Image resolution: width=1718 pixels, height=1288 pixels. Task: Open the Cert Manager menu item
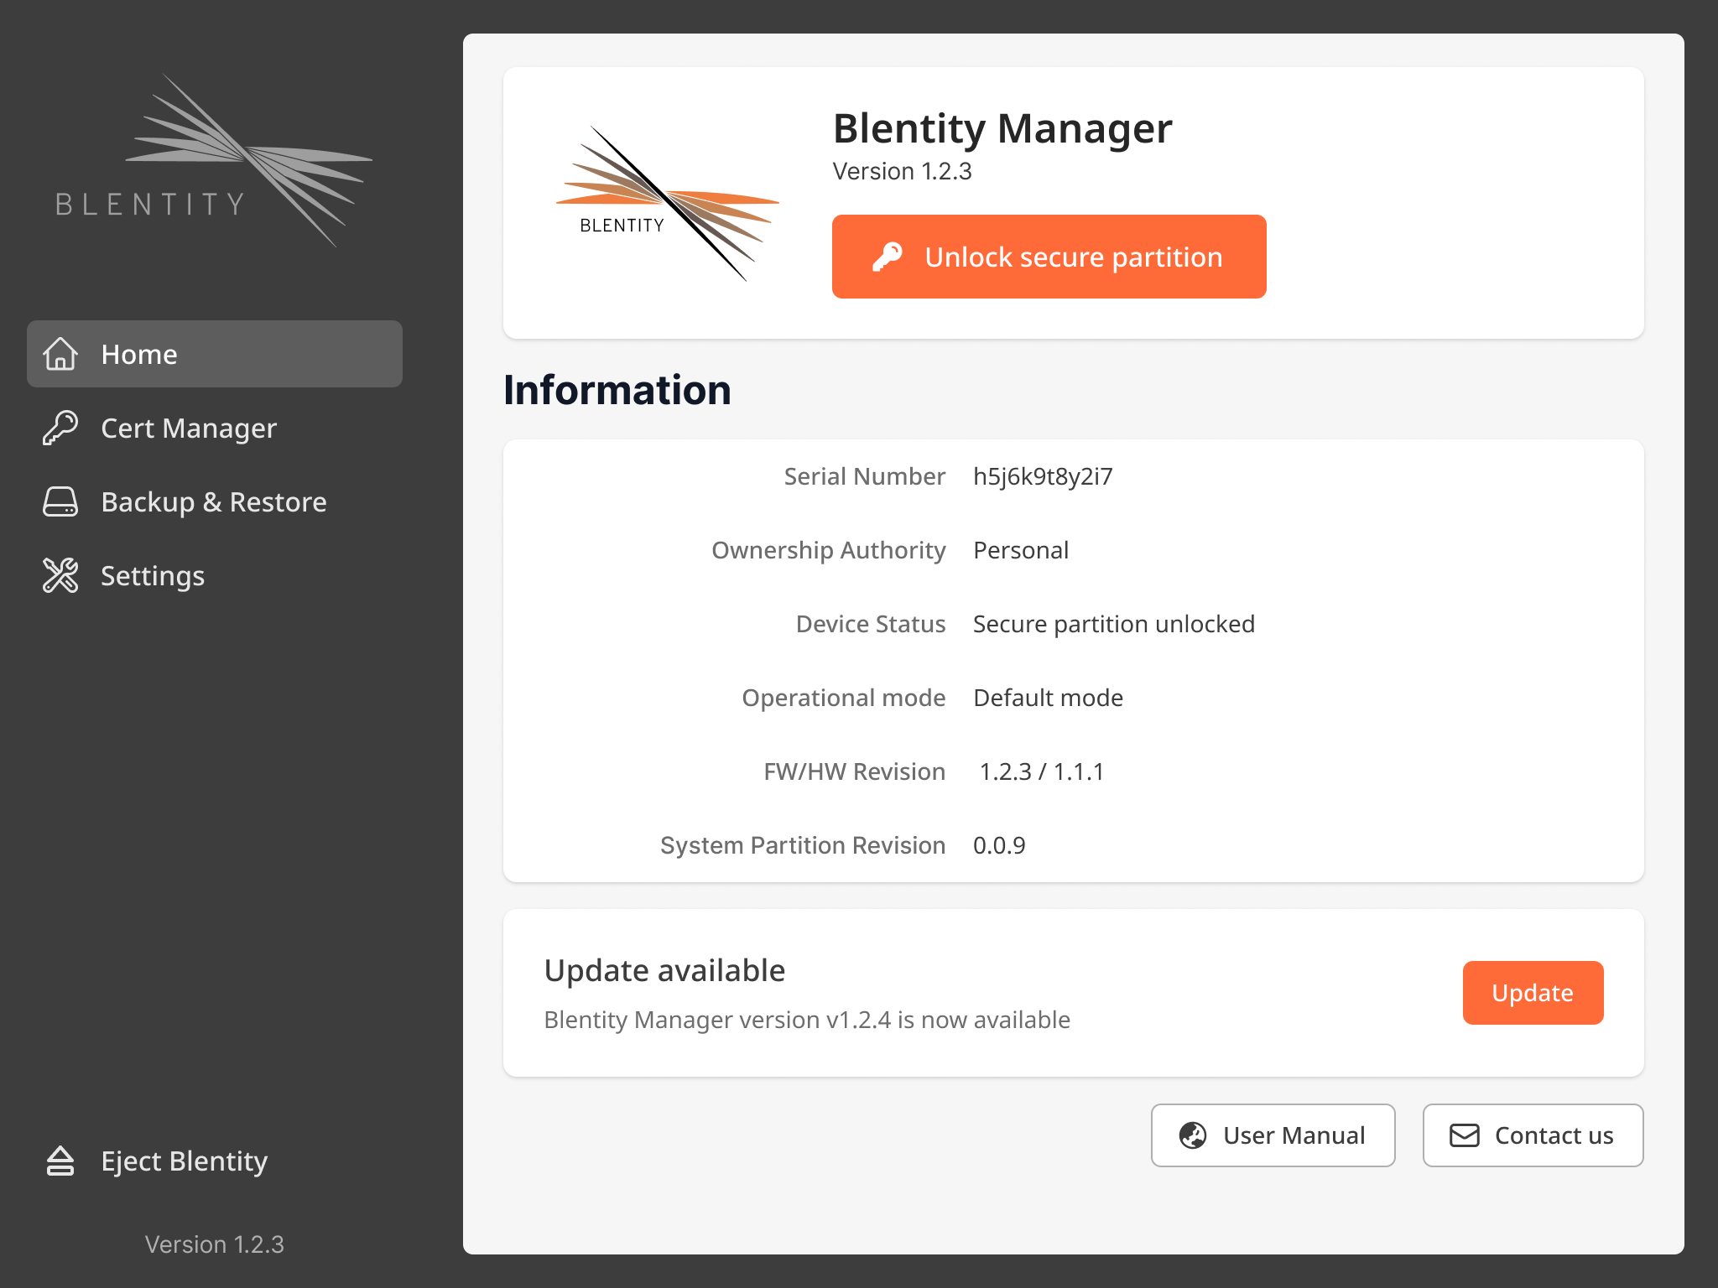tap(188, 428)
